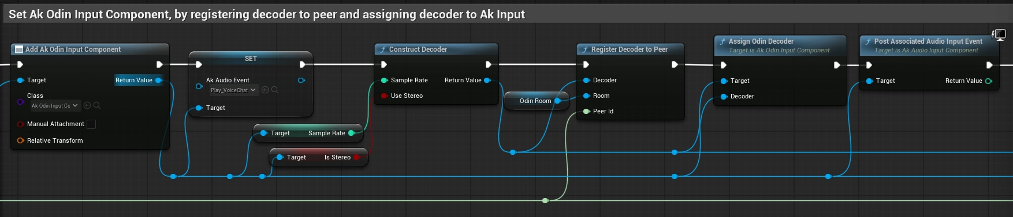Click the Peer Id pin
Screen dimensions: 1013x217
pyautogui.click(x=586, y=111)
